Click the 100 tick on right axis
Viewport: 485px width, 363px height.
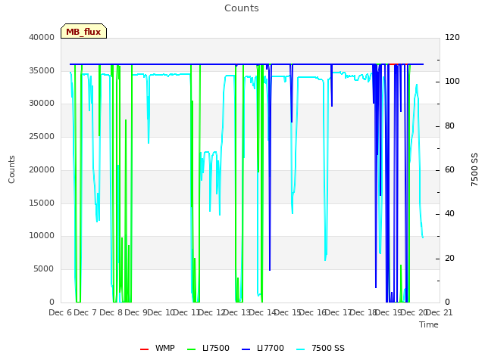(452, 81)
